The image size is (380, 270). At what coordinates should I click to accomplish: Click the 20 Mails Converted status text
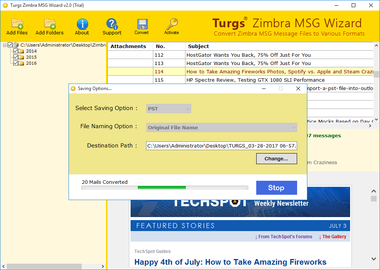tap(104, 182)
